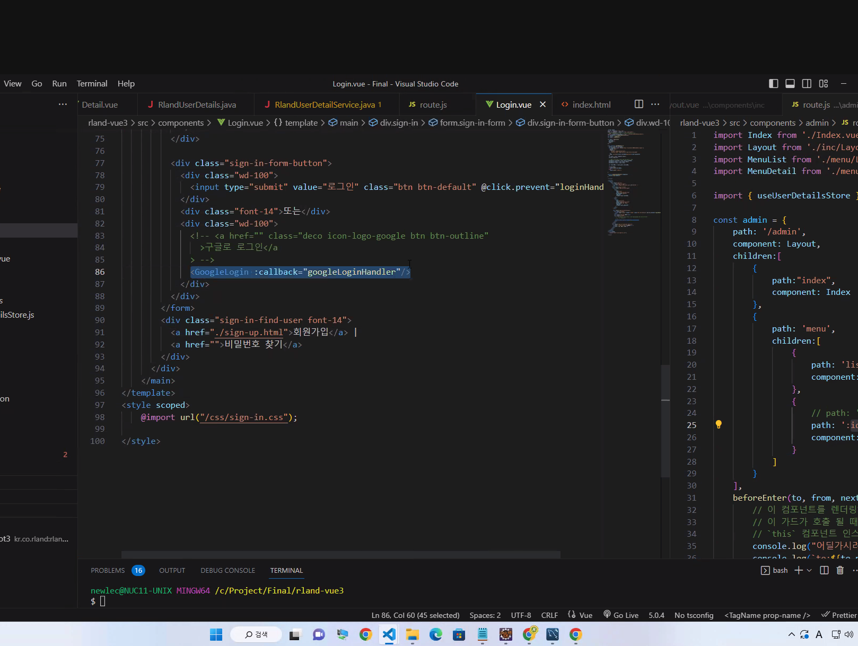Open the View menu
Screen dimensions: 858x646
[13, 83]
